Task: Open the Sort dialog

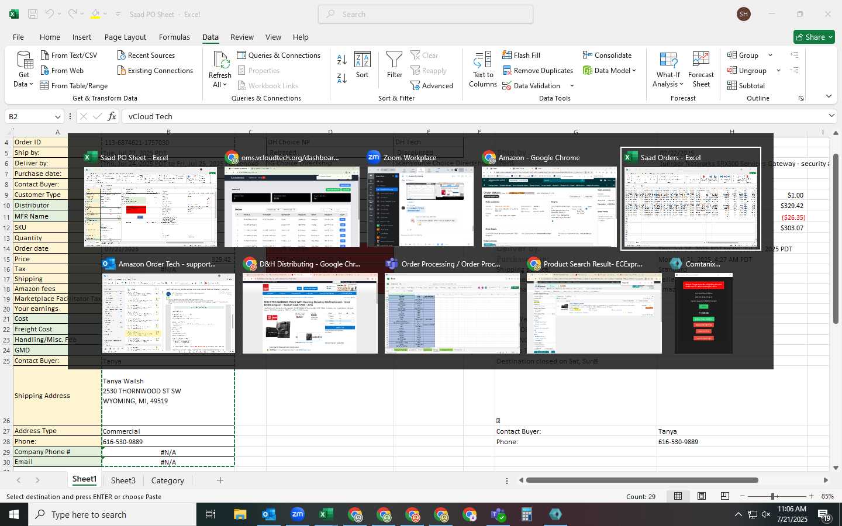Action: click(x=363, y=65)
